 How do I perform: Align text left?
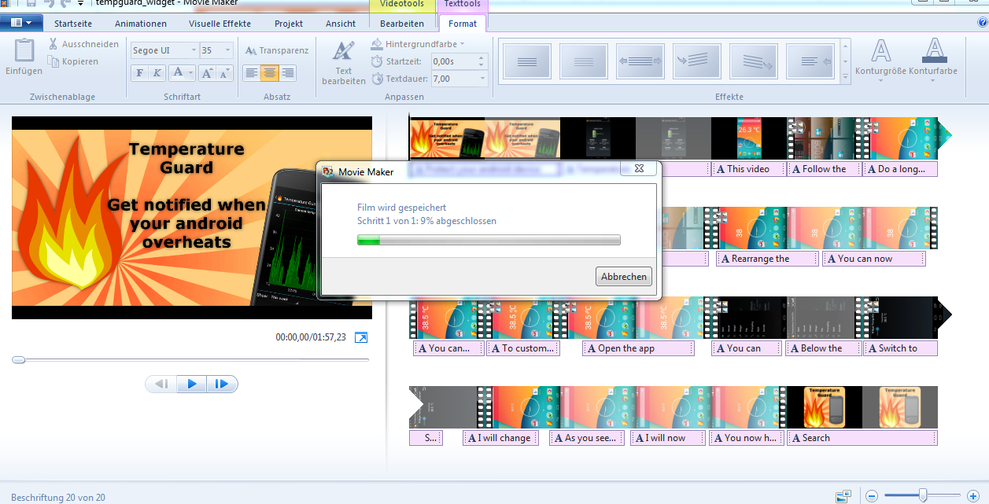coord(251,73)
